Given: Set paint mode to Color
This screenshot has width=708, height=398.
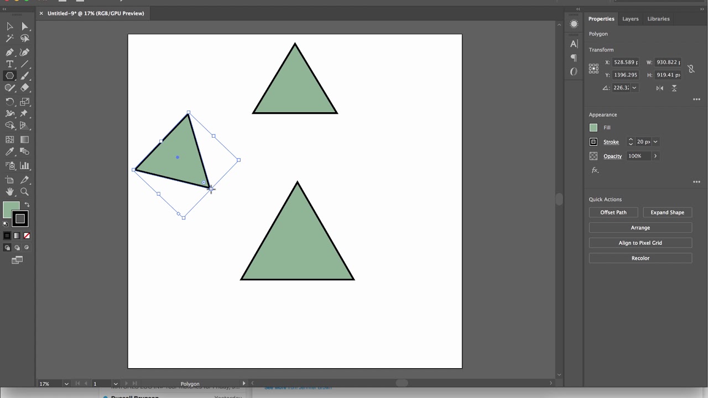Looking at the screenshot, I should click(7, 235).
